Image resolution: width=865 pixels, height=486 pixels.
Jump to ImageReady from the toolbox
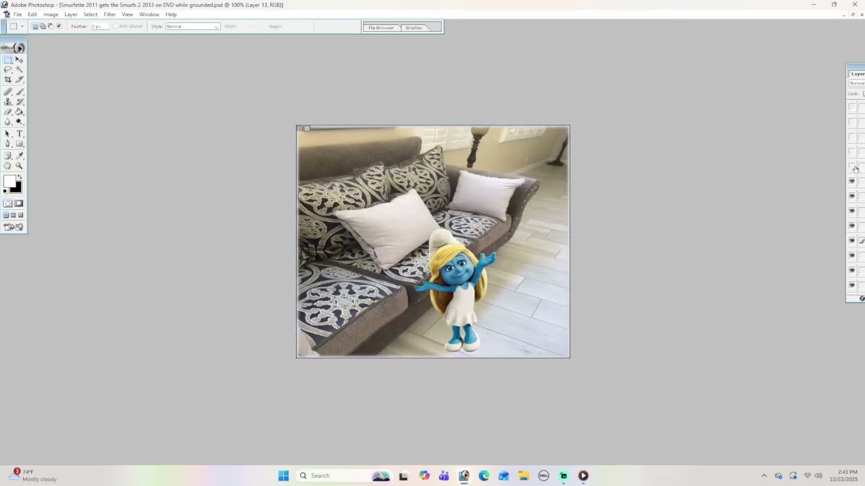(x=14, y=227)
